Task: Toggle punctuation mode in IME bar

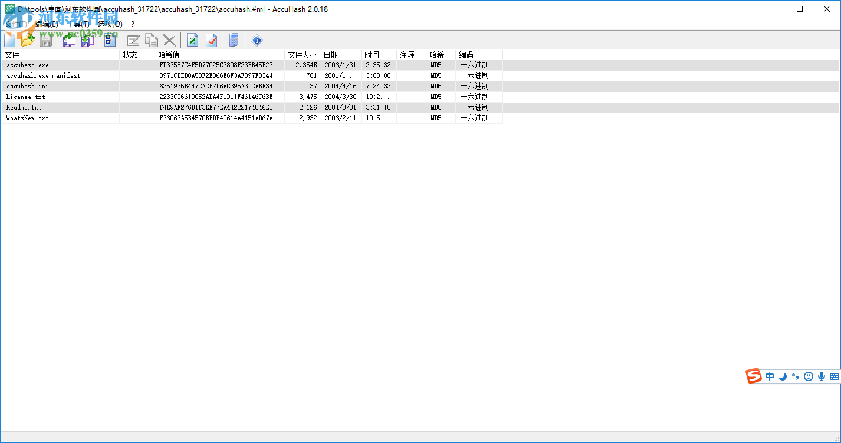Action: click(x=795, y=376)
